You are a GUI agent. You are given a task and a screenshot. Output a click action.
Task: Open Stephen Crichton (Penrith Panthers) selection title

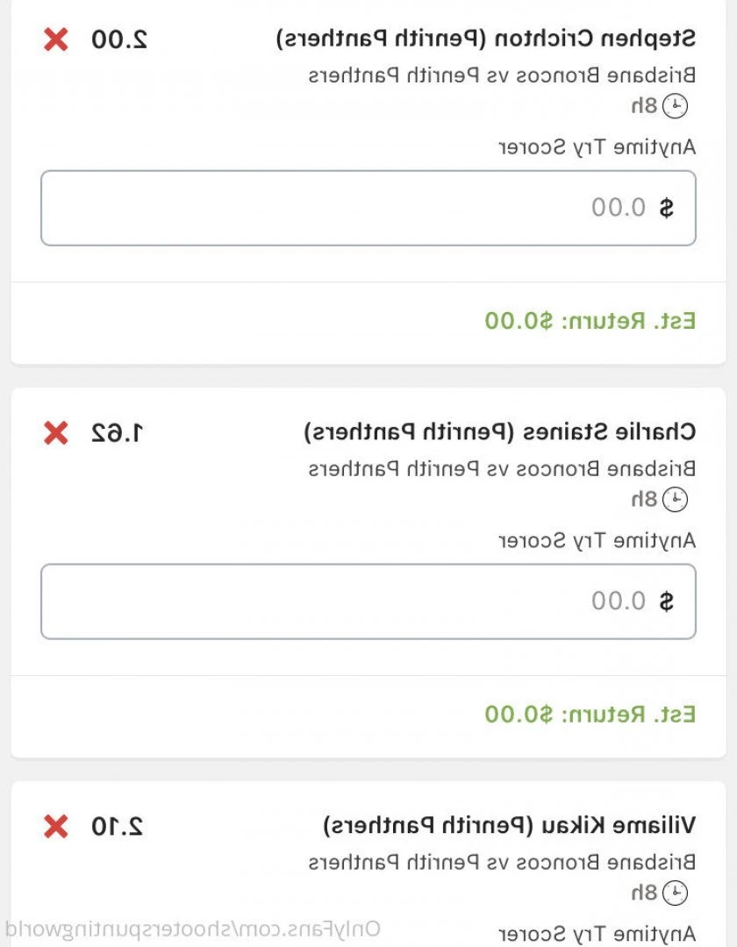tap(486, 39)
